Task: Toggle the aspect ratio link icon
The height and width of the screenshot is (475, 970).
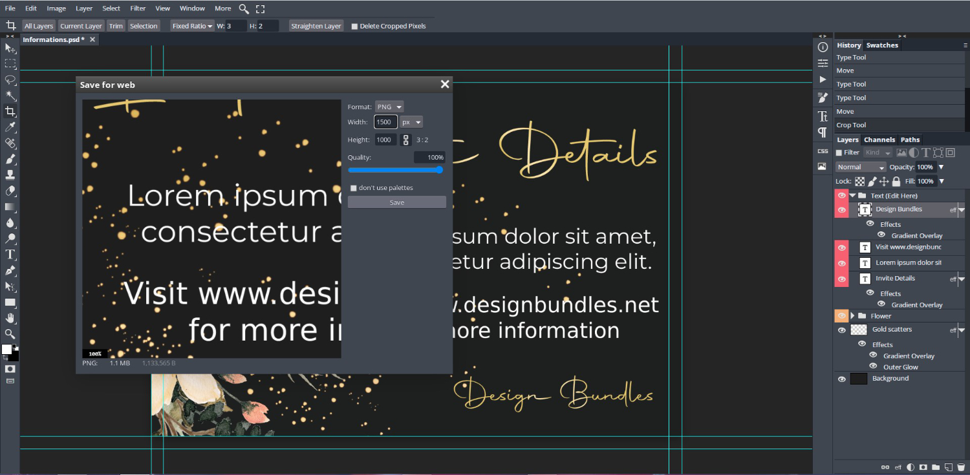Action: click(406, 140)
